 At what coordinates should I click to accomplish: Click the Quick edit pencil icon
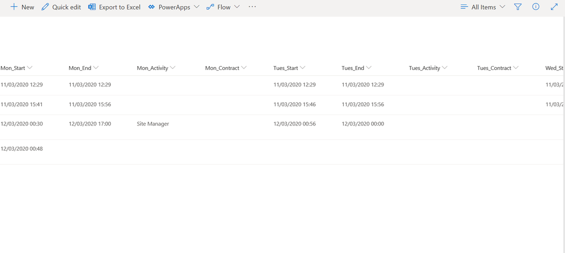[45, 7]
